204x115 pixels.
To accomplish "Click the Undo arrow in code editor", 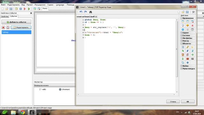I will pyautogui.click(x=81, y=12).
